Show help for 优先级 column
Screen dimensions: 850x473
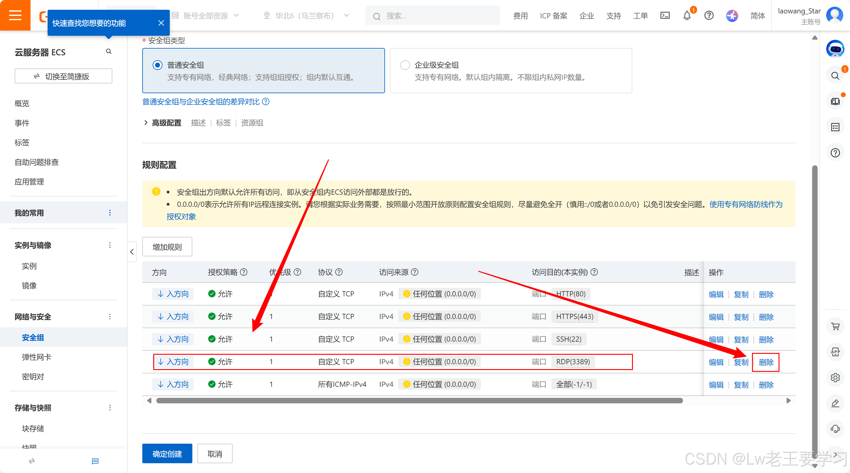[297, 272]
